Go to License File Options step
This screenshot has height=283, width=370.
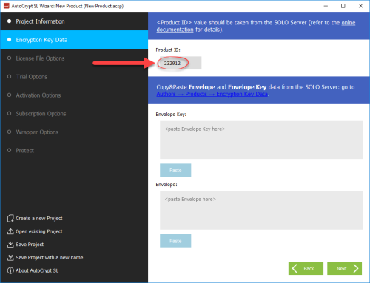(74, 58)
